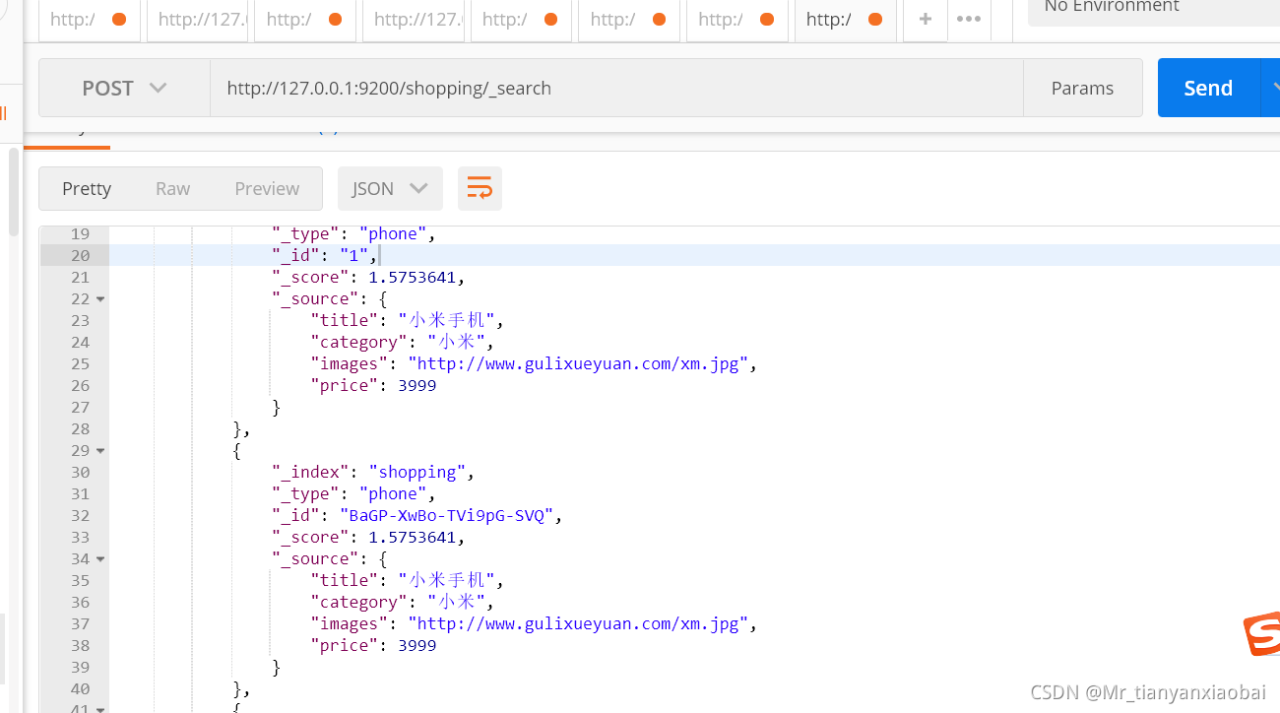The height and width of the screenshot is (713, 1280).
Task: Click "_type": "phone" on line 19
Action: pyautogui.click(x=353, y=233)
